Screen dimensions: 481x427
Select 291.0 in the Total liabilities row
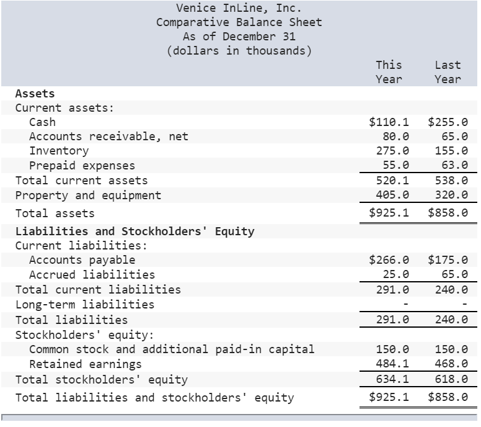tap(392, 320)
